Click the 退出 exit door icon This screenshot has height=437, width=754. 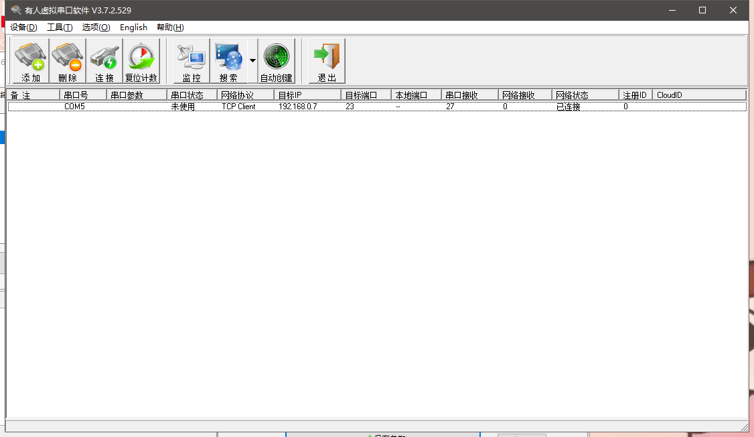(x=327, y=61)
